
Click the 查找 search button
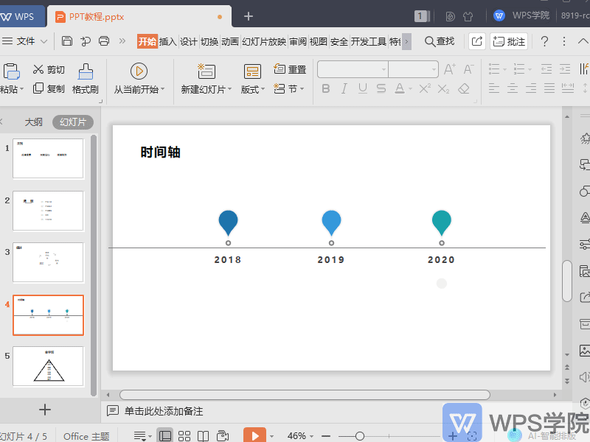point(439,41)
